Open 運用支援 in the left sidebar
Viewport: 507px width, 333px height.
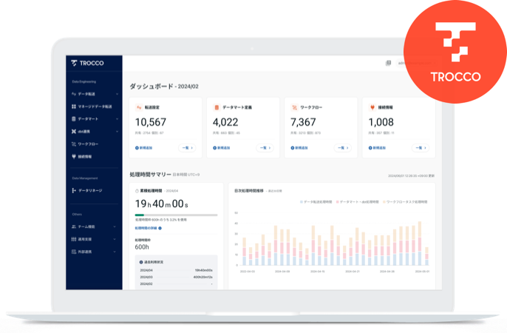click(x=86, y=239)
